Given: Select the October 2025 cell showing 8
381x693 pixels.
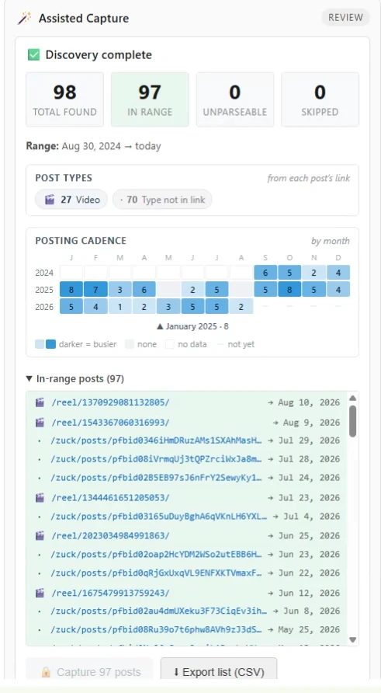Looking at the screenshot, I should click(x=289, y=290).
